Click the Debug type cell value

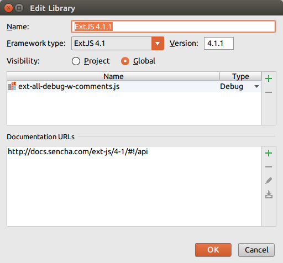(x=232, y=86)
